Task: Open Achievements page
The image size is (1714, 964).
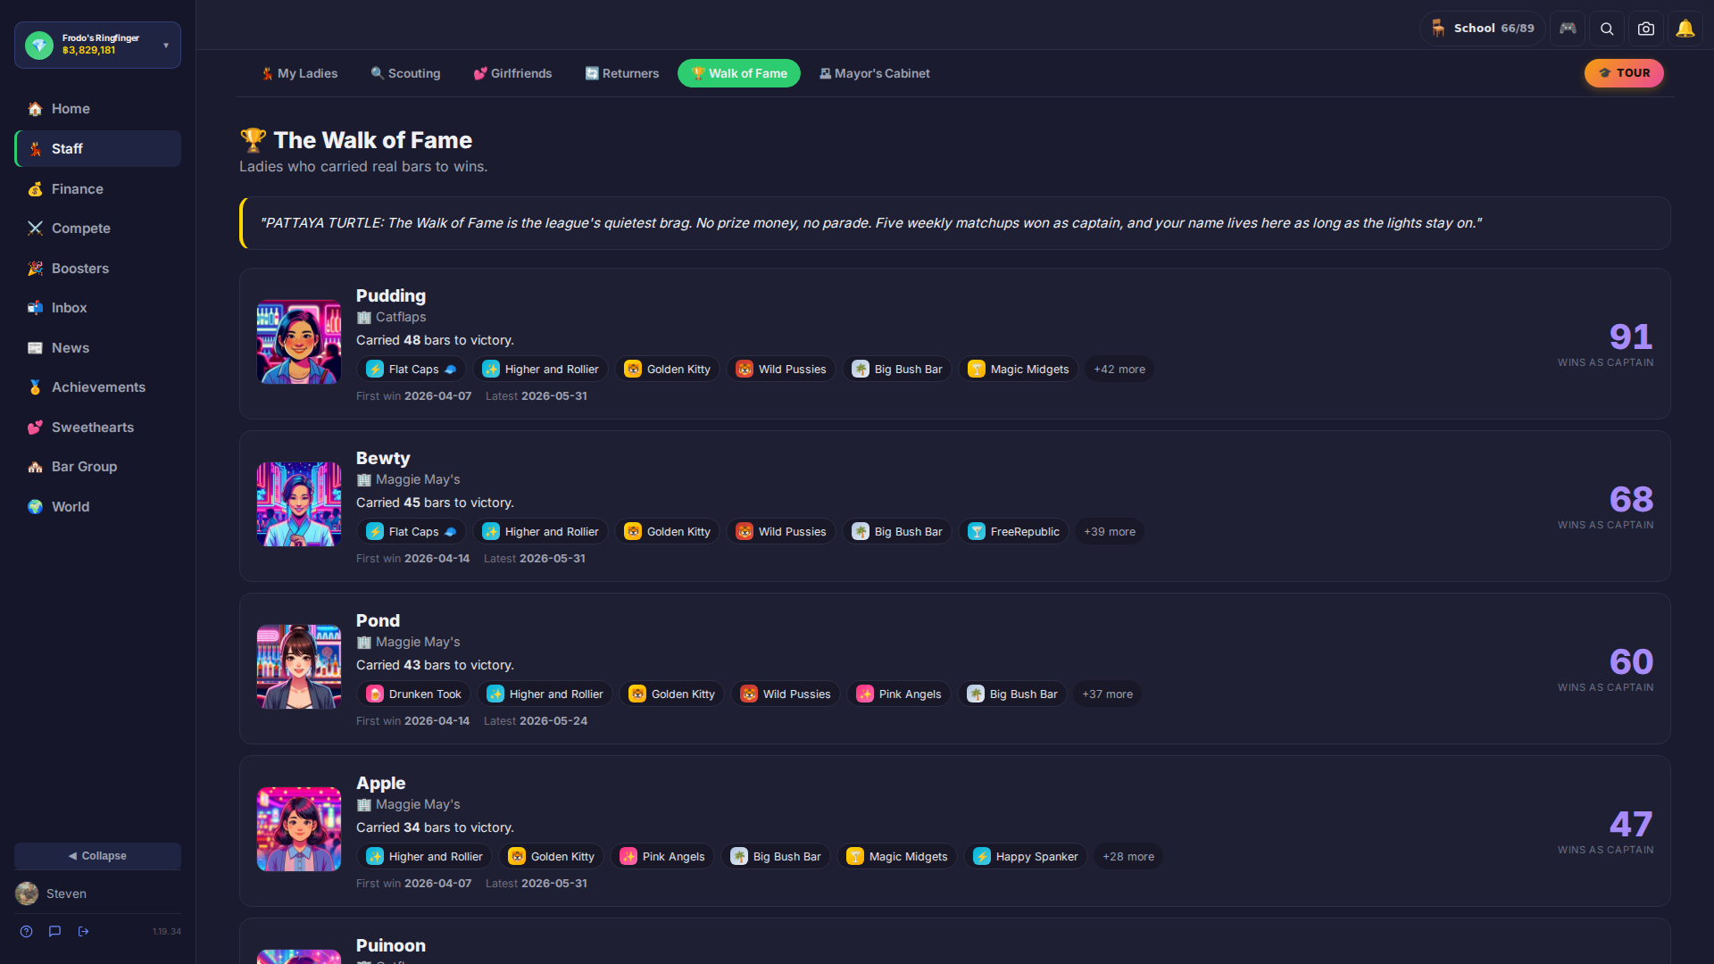Action: [98, 387]
